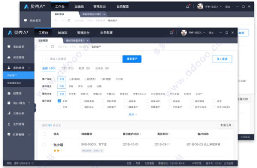Switch to 二手 (20) tab
The image size is (257, 168).
[67, 68]
